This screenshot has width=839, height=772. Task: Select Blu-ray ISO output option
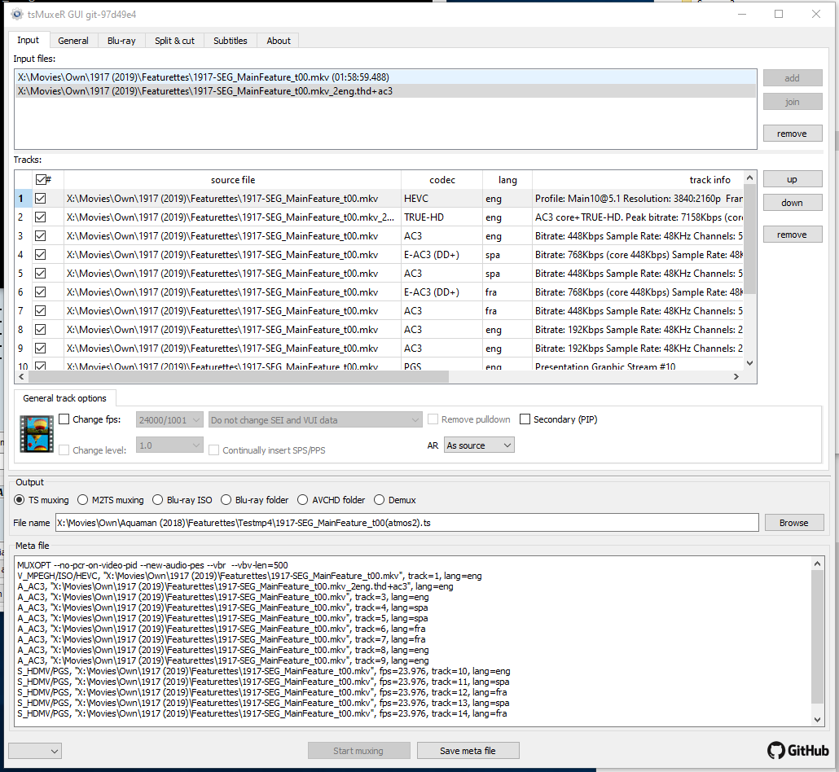(x=159, y=500)
